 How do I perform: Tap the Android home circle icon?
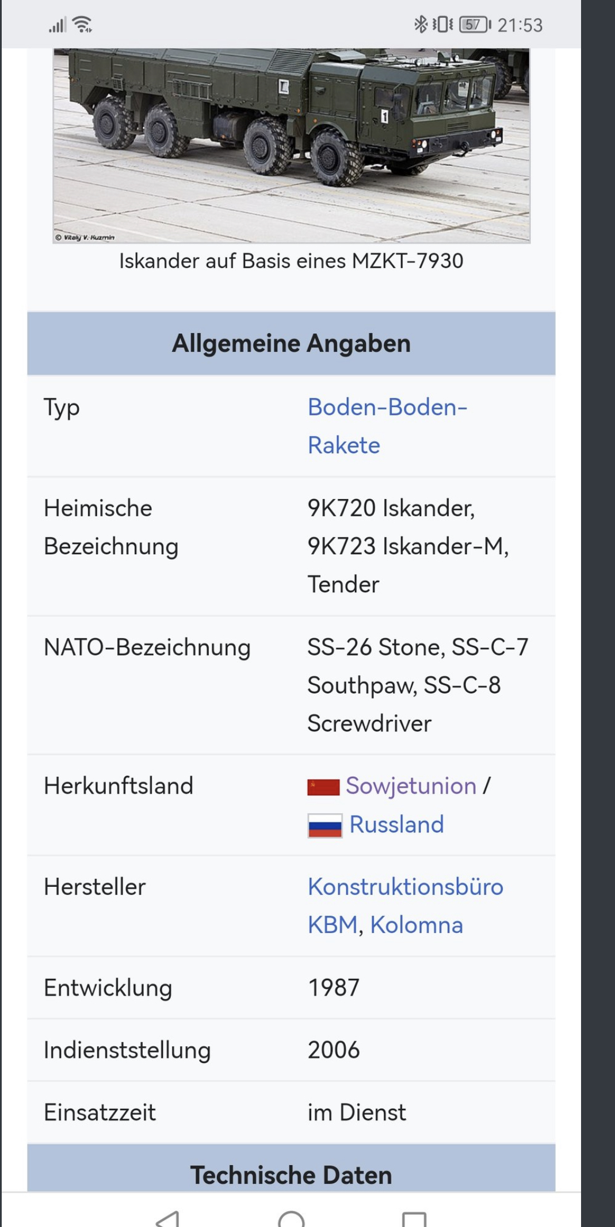291,1219
